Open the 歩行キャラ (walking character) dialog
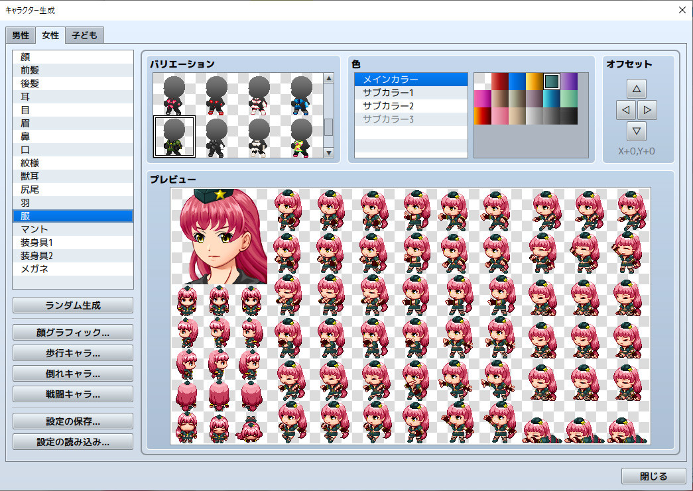693x491 pixels. pyautogui.click(x=72, y=353)
